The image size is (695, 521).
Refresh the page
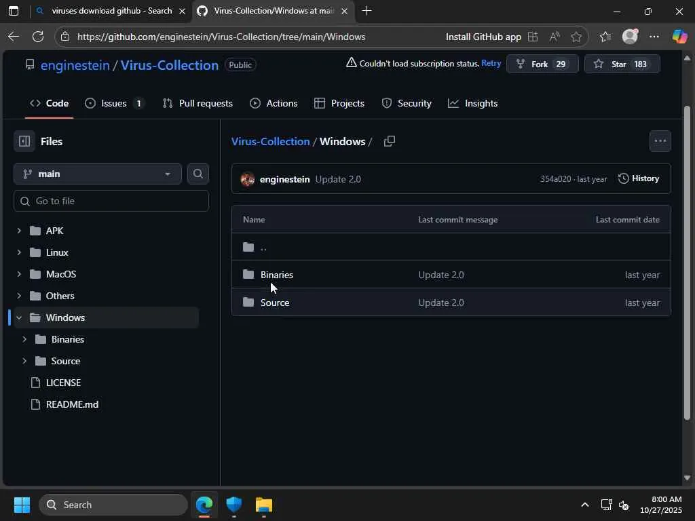coord(38,37)
